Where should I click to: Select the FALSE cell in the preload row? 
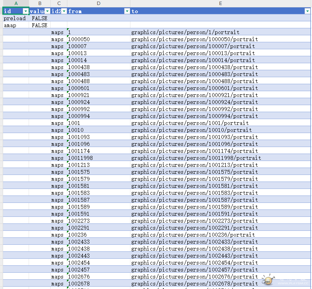pos(39,18)
